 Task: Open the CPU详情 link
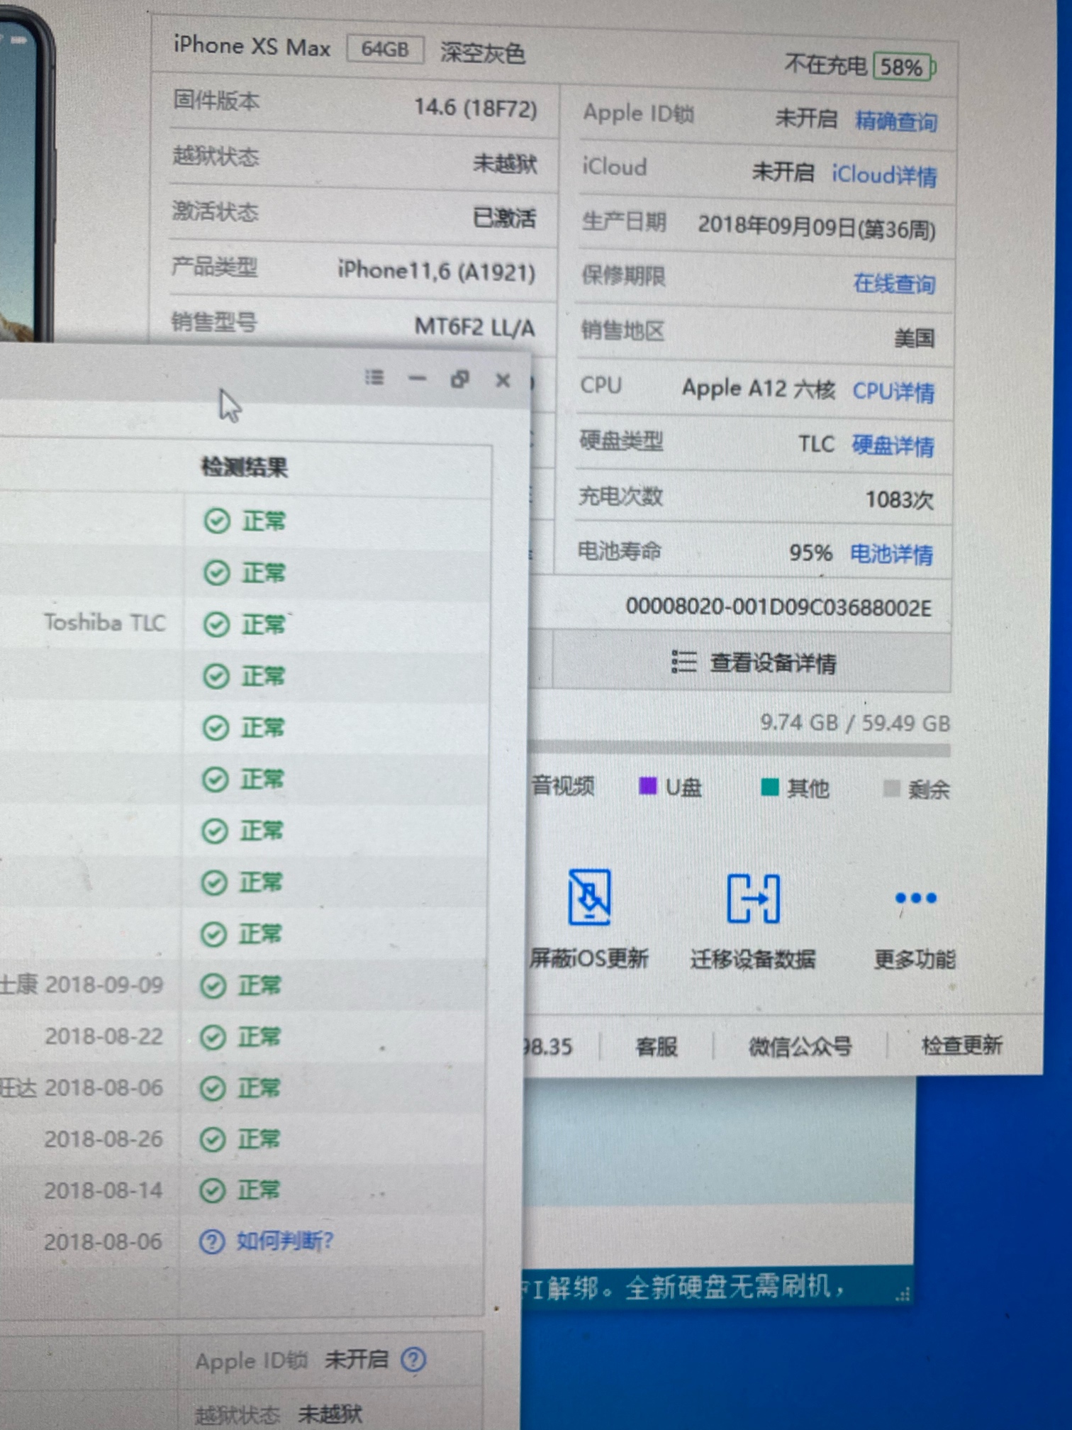[x=893, y=392]
